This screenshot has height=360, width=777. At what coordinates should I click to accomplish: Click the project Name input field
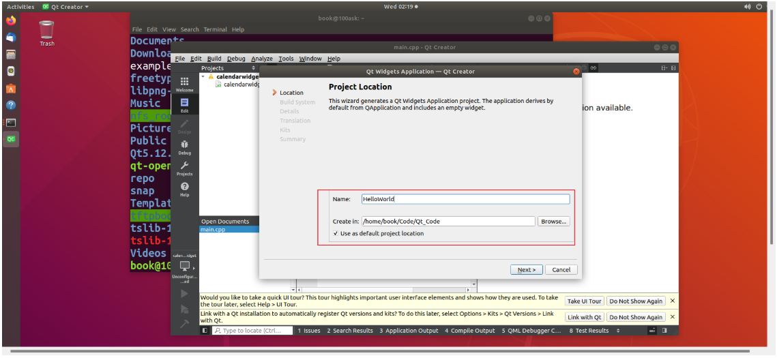click(465, 199)
